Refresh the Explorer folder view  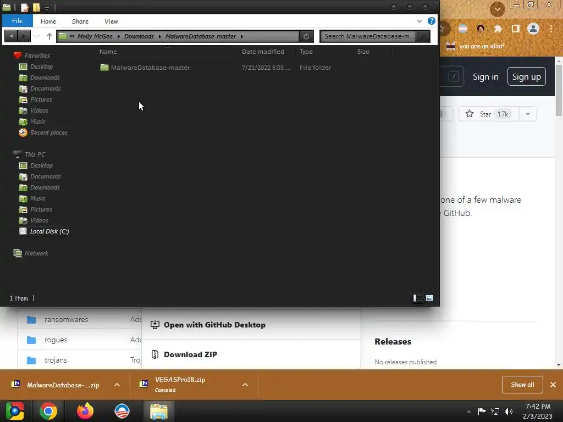tap(306, 36)
